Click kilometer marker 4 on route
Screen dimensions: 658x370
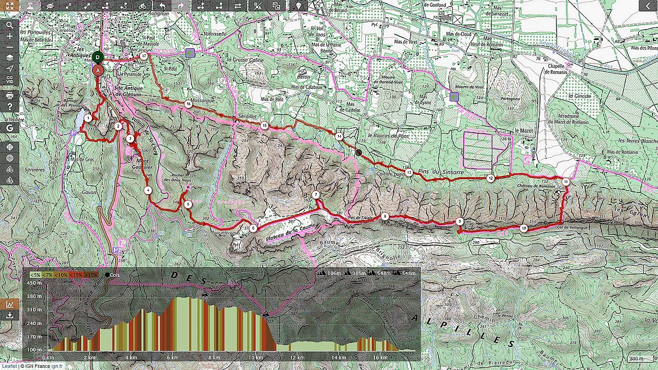pos(148,190)
